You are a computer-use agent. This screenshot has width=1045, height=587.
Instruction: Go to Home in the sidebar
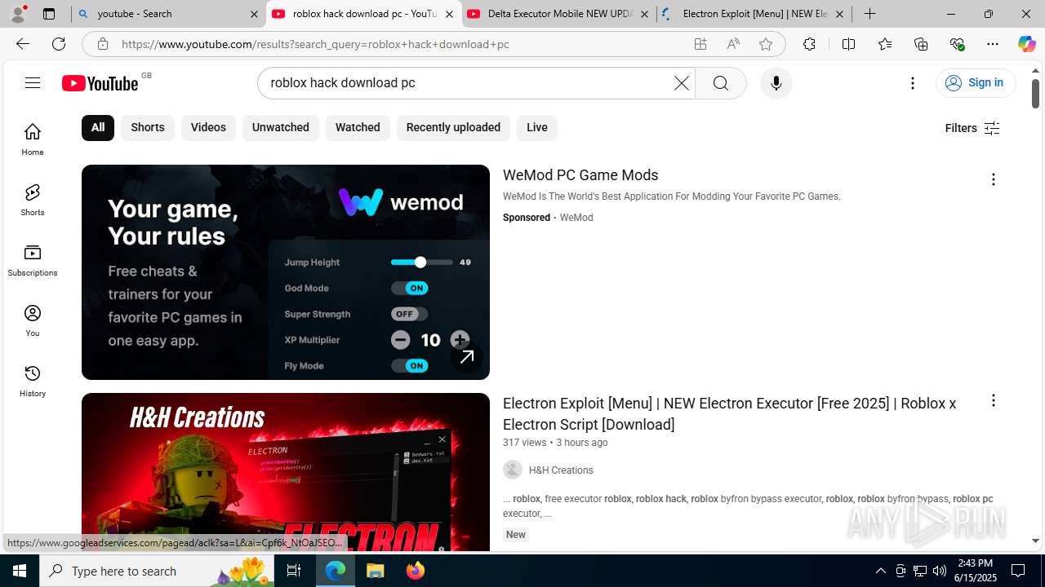click(33, 139)
